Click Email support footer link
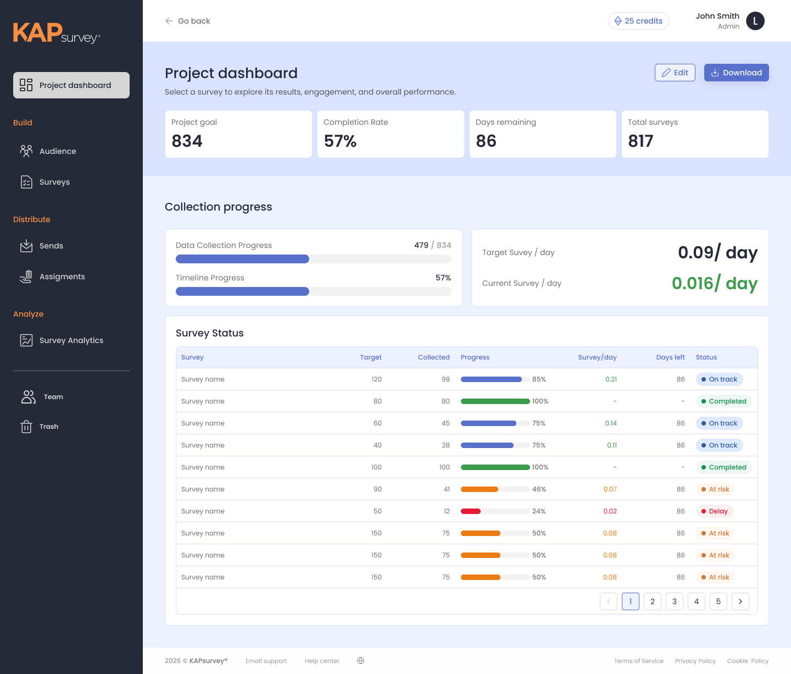This screenshot has height=674, width=791. point(266,661)
